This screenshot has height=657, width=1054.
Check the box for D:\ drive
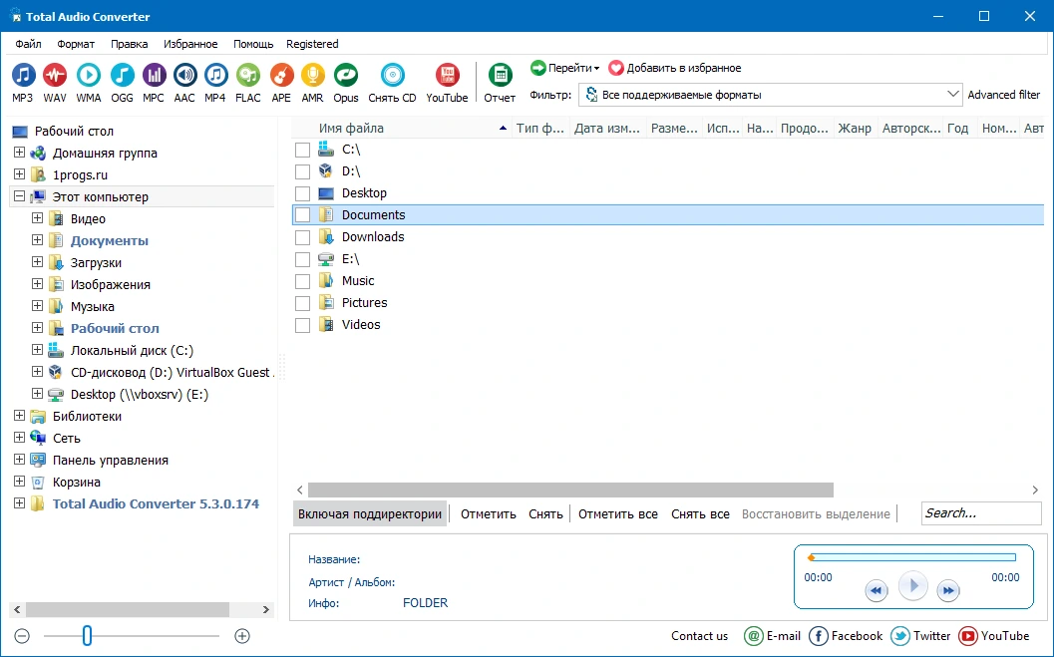(302, 171)
